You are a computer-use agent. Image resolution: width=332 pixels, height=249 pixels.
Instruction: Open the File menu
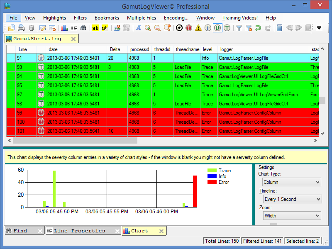pyautogui.click(x=13, y=18)
